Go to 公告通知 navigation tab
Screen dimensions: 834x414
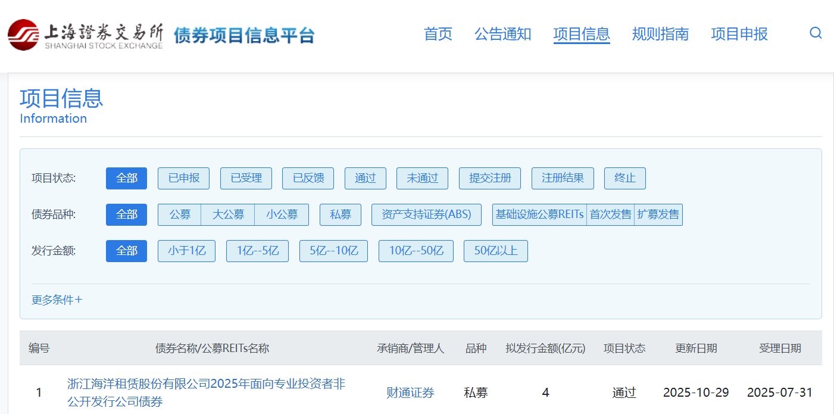point(502,34)
